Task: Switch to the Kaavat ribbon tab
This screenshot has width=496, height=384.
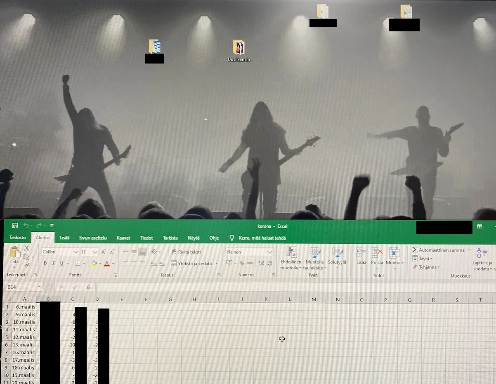Action: [x=123, y=238]
